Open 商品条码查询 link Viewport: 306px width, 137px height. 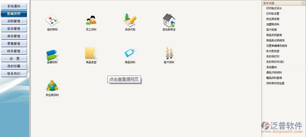pos(274,35)
